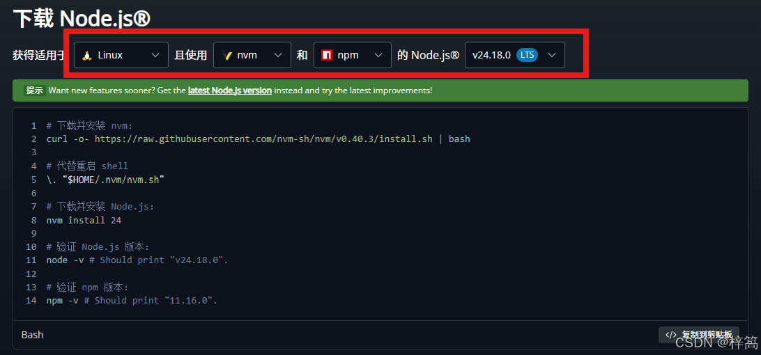Click the 下载 Node.js® heading
761x355 pixels.
pyautogui.click(x=82, y=18)
